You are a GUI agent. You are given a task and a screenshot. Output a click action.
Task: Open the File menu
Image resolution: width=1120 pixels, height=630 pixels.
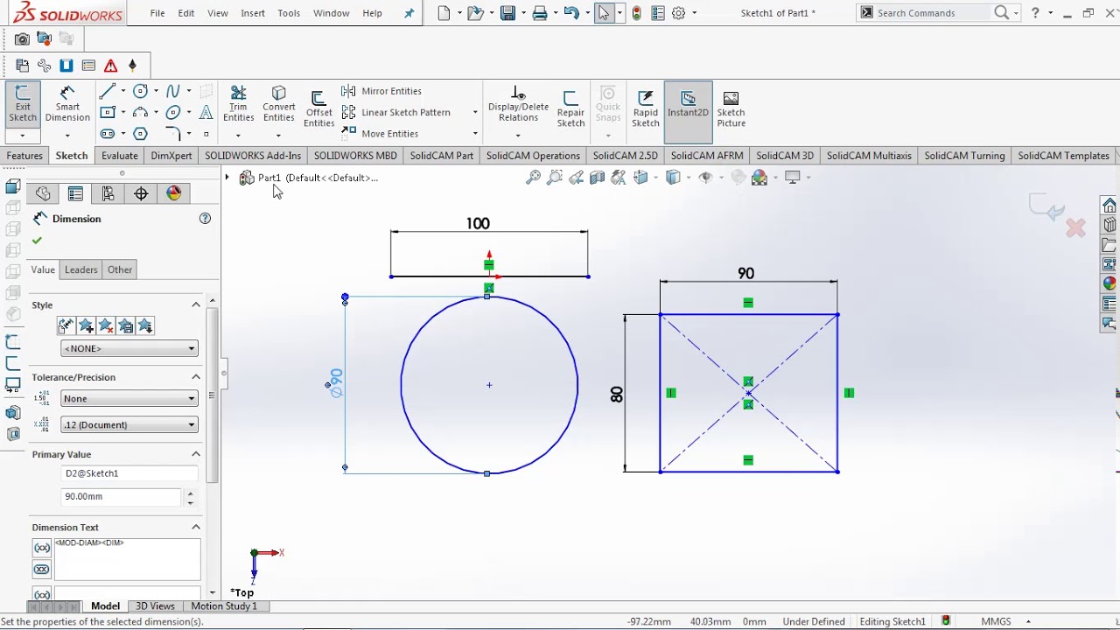[x=157, y=13]
